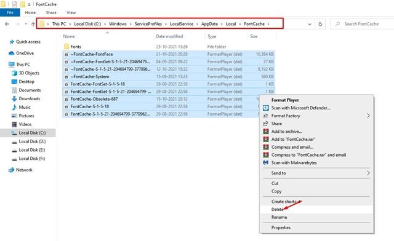Click Local breadcrumb in address bar
Viewport: 394px width, 241px height.
[231, 24]
